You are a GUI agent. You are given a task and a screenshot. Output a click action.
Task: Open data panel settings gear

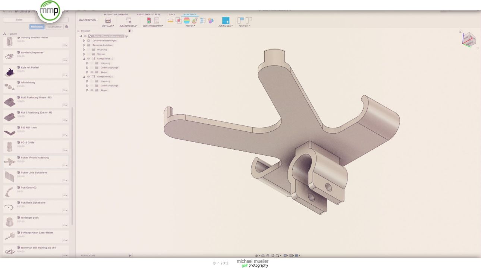pyautogui.click(x=67, y=26)
